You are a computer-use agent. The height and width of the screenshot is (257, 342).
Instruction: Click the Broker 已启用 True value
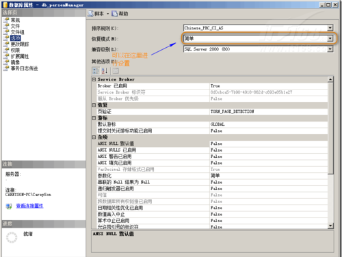269,86
